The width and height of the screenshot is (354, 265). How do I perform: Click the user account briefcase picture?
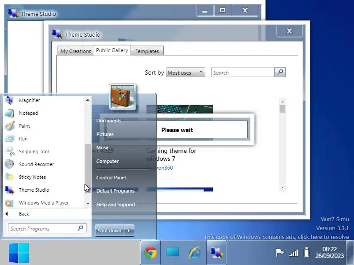point(123,97)
